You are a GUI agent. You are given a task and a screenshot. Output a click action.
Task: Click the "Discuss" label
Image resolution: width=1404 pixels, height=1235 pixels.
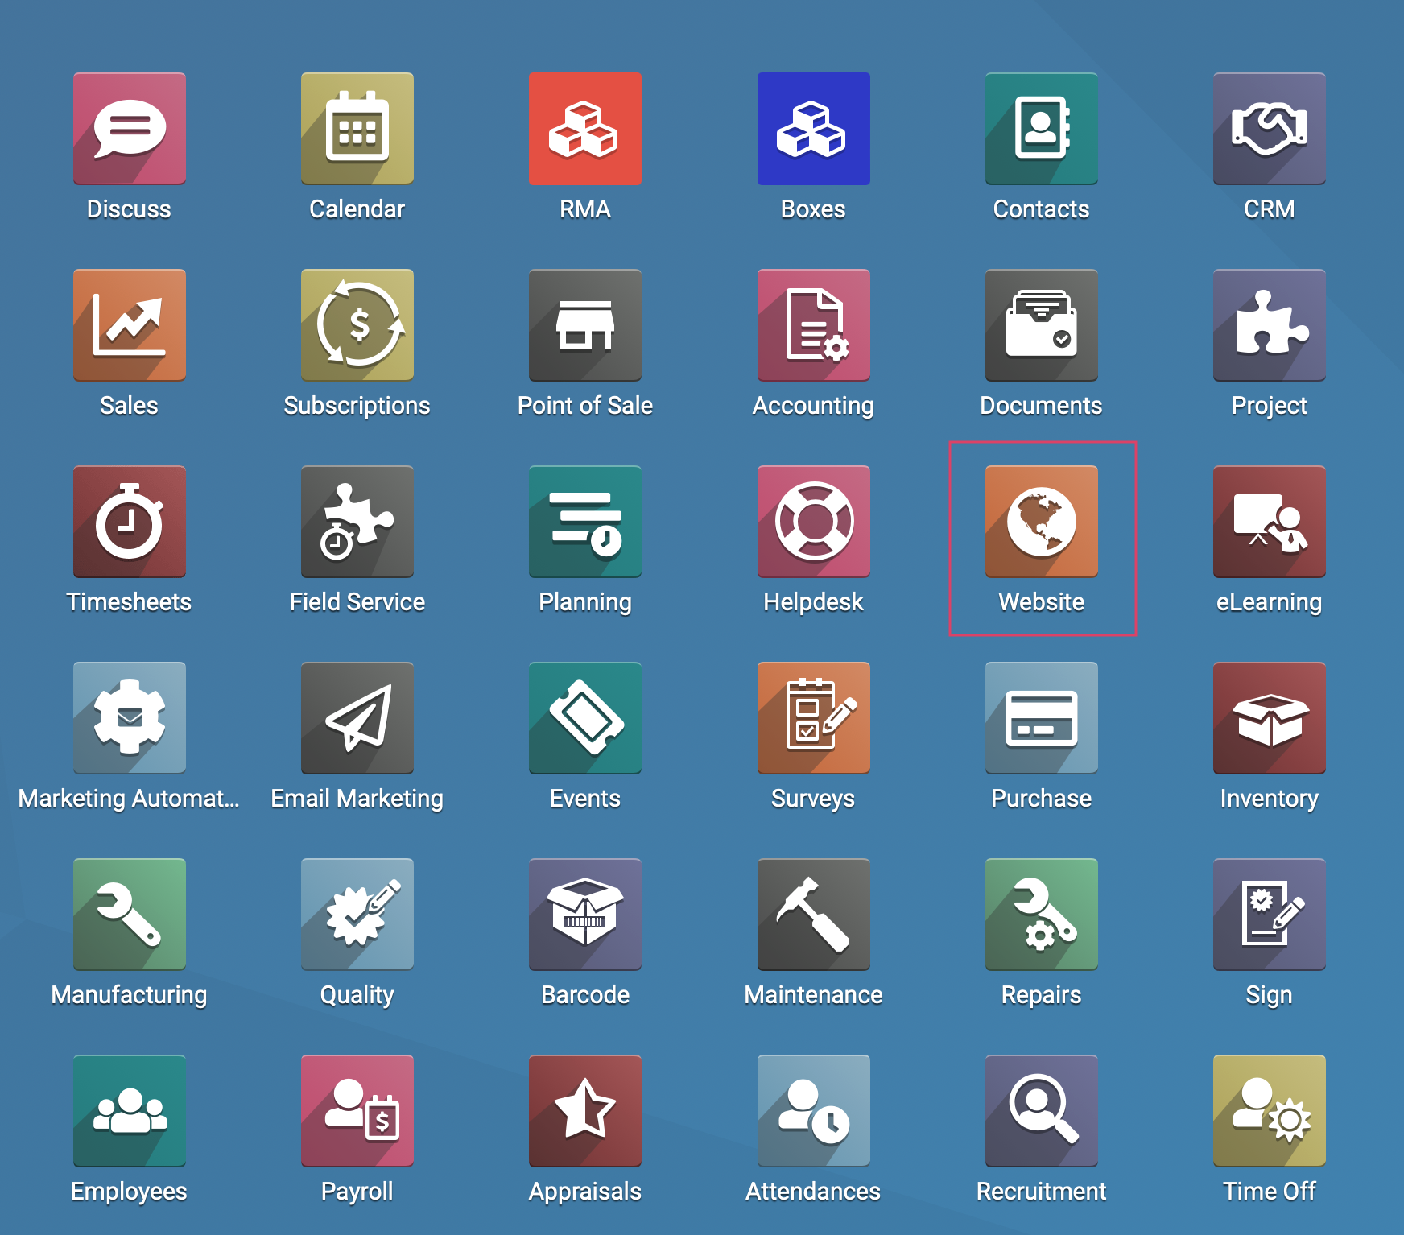129,209
